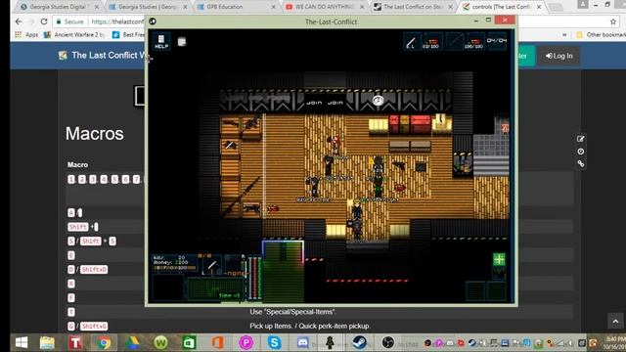Click the Macros heading on wiki page
626x352 pixels.
pyautogui.click(x=95, y=133)
